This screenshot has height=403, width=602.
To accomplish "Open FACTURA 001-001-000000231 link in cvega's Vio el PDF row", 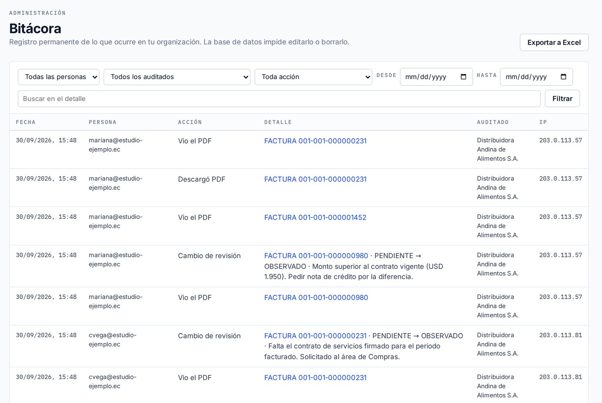I will [x=315, y=378].
